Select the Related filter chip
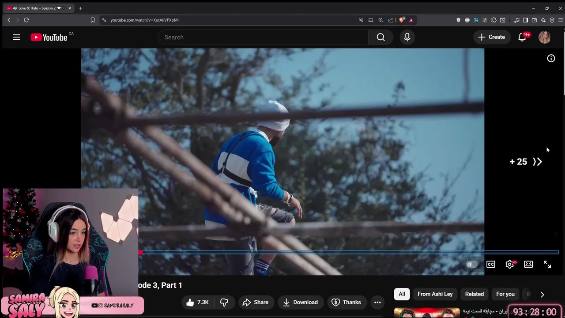Viewport: 565px width, 318px height. point(475,294)
